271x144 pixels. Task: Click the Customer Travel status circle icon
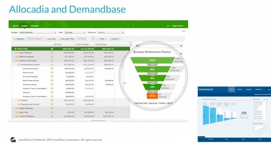point(52,88)
